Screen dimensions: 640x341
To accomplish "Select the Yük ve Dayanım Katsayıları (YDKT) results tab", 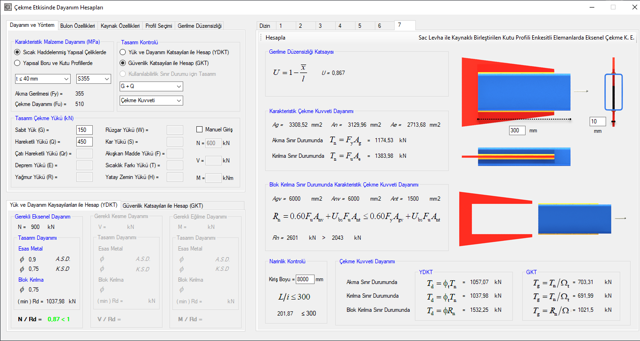I will pyautogui.click(x=64, y=205).
